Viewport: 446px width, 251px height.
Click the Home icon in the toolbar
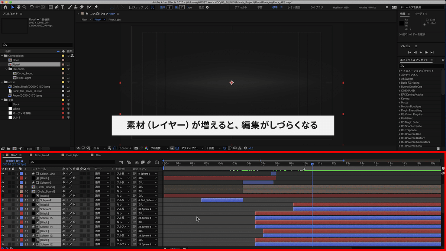tap(5, 7)
